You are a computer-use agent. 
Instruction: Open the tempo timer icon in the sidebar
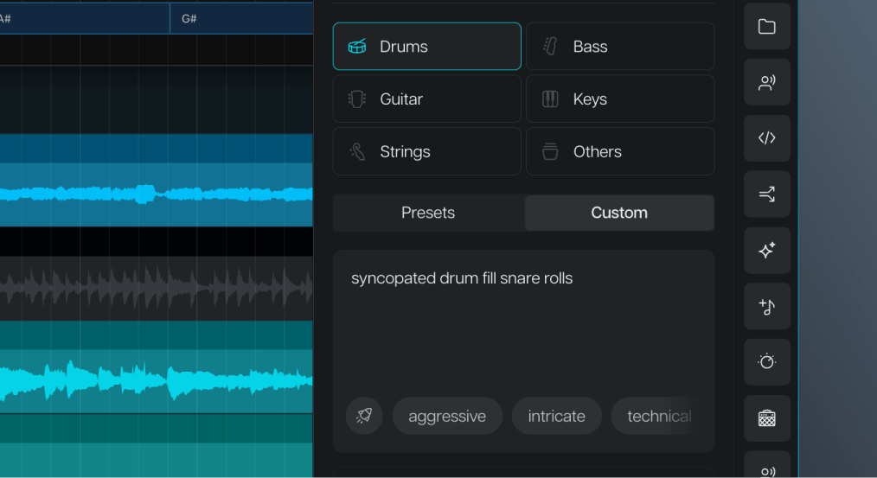pos(767,361)
